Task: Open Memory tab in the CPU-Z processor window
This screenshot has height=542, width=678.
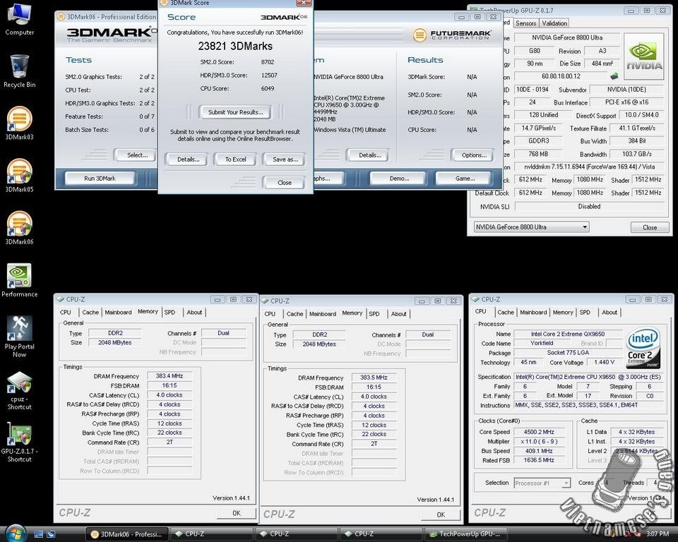Action: 563,312
